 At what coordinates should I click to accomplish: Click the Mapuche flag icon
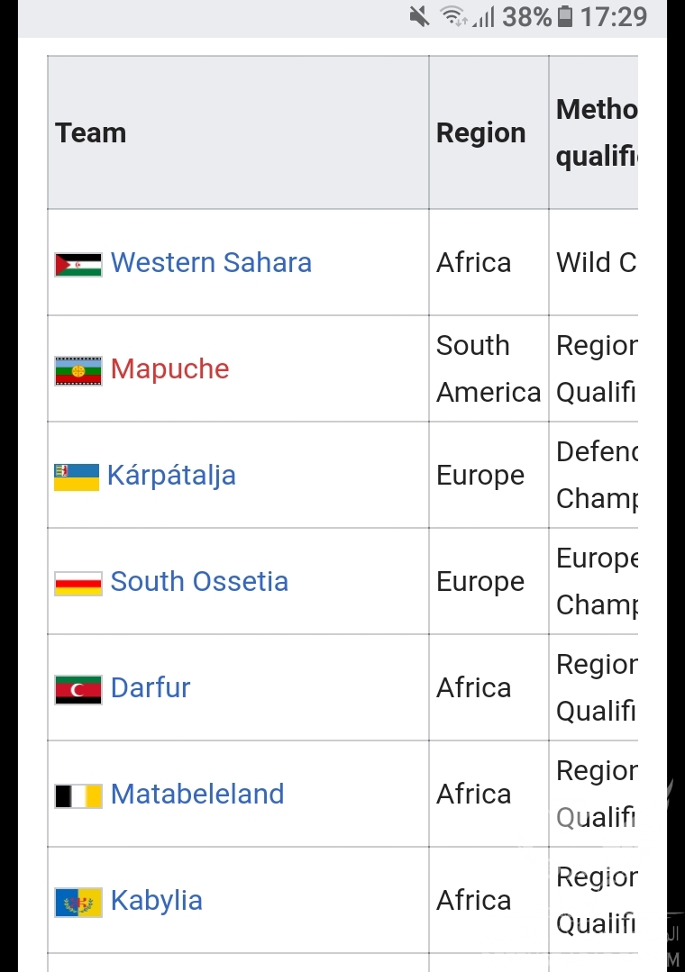point(78,370)
